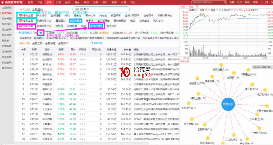Open 概念板块 in the left sidebar

point(7,35)
